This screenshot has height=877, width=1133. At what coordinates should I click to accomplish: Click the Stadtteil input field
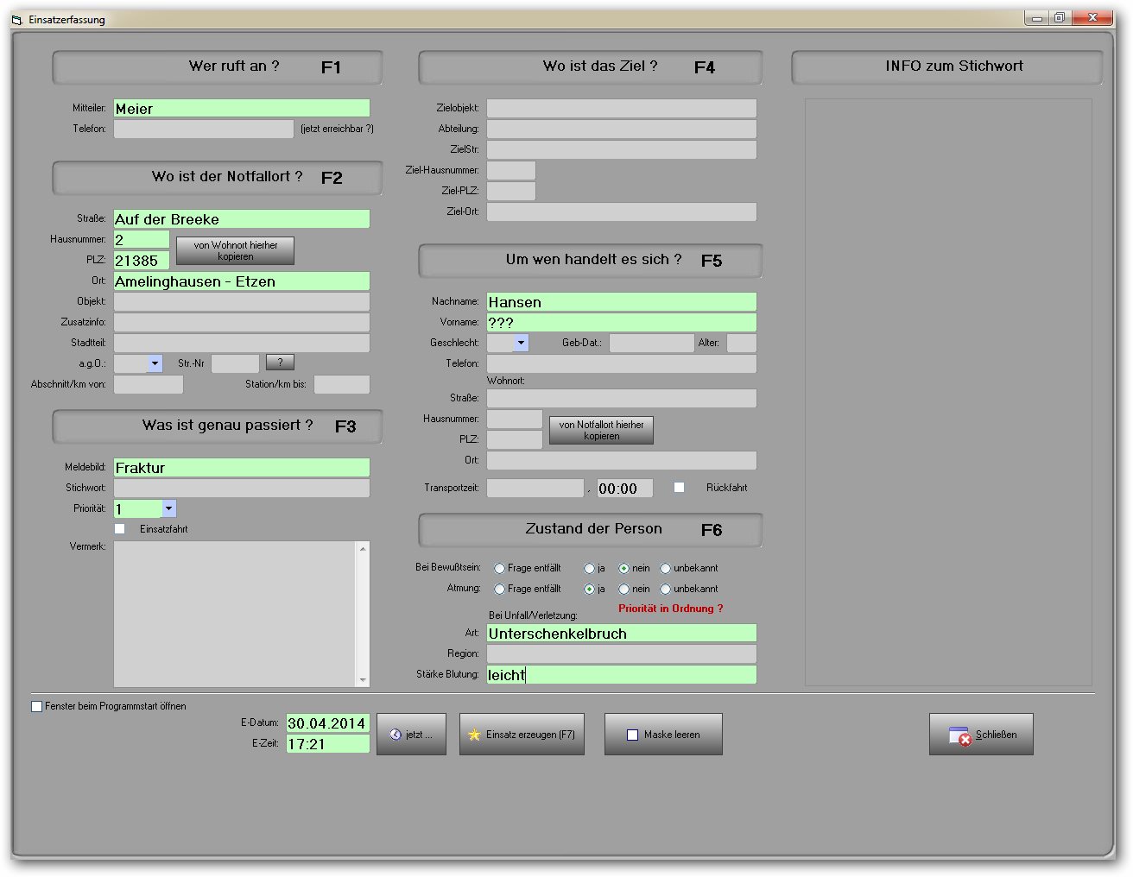[x=242, y=343]
